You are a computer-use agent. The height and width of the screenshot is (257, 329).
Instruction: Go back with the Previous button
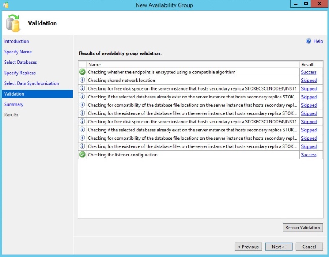(x=248, y=247)
